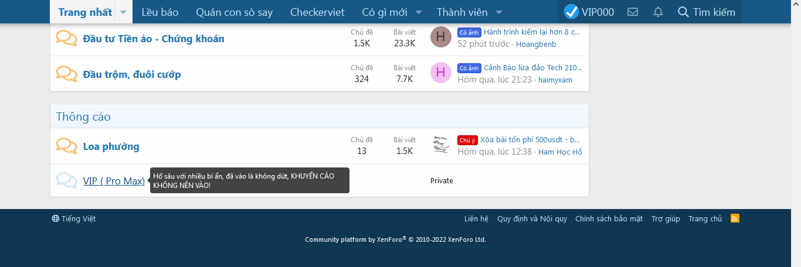Click the Đầu tư Tiền ảo forum bubble icon
Screen dimensions: 801x267
pos(66,39)
